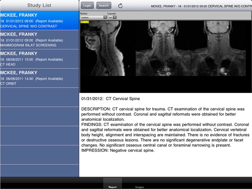Viewport: 252px width, 189px height.
Task: Click the 'Series:' label
Action: coord(84,13)
